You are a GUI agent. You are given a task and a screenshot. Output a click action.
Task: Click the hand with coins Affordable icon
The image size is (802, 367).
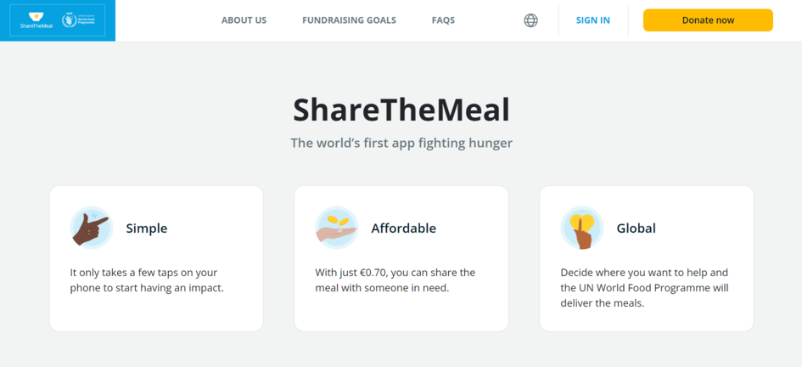pos(337,228)
